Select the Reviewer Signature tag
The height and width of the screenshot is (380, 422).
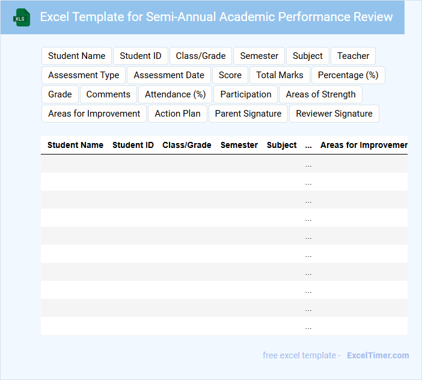(334, 114)
